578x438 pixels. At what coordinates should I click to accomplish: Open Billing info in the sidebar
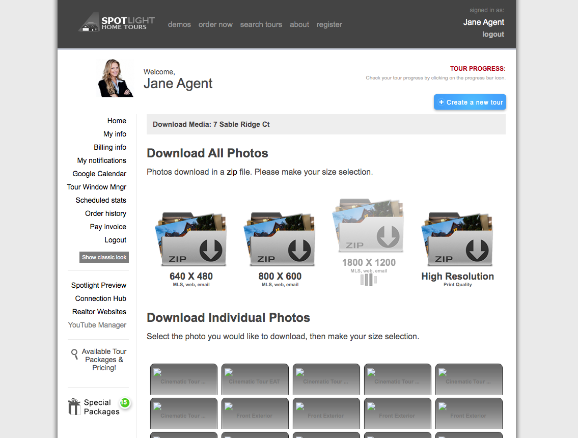[110, 148]
